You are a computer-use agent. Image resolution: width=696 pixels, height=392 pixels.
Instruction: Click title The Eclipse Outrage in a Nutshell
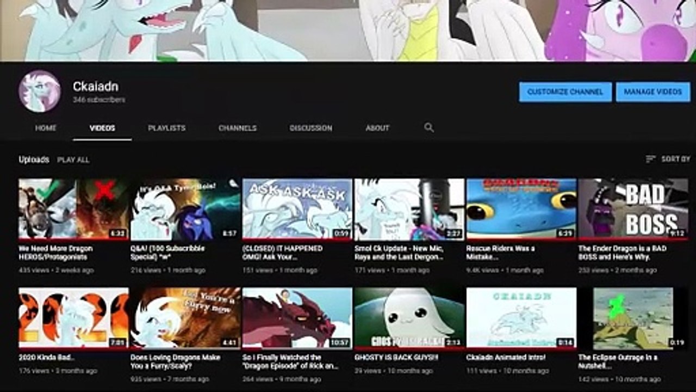[x=618, y=362]
